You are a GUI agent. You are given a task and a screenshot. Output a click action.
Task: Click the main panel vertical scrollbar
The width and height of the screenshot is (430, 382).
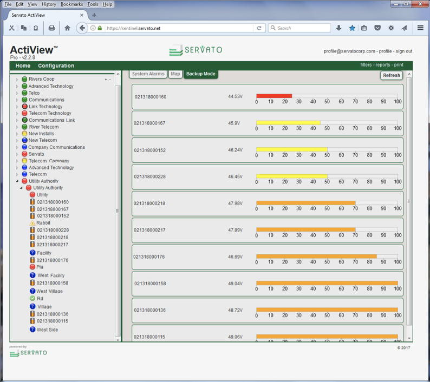coord(409,201)
